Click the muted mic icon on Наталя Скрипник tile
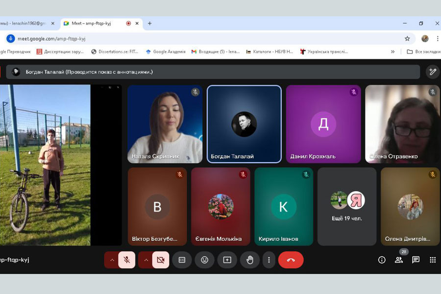Screen dimensions: 441x294 coord(195,92)
